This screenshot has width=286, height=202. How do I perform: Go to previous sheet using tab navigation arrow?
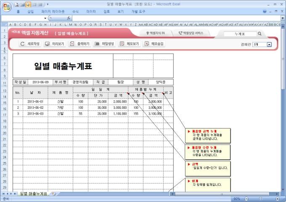coord(7,194)
